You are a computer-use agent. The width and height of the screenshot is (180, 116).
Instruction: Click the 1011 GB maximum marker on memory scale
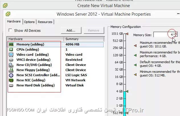click(127, 34)
